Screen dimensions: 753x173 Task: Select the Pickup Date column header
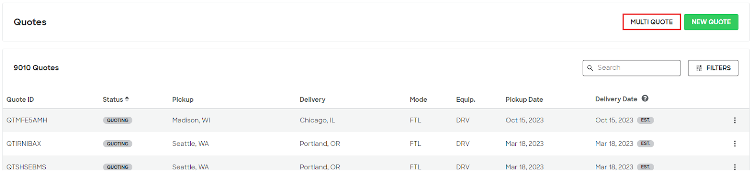tap(524, 99)
